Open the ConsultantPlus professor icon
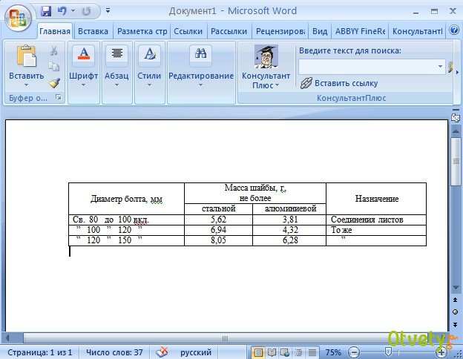This screenshot has height=359, width=463. (x=266, y=57)
